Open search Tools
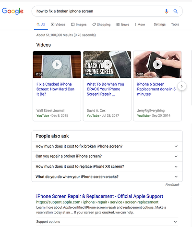This screenshot has height=227, width=192. pos(175,25)
